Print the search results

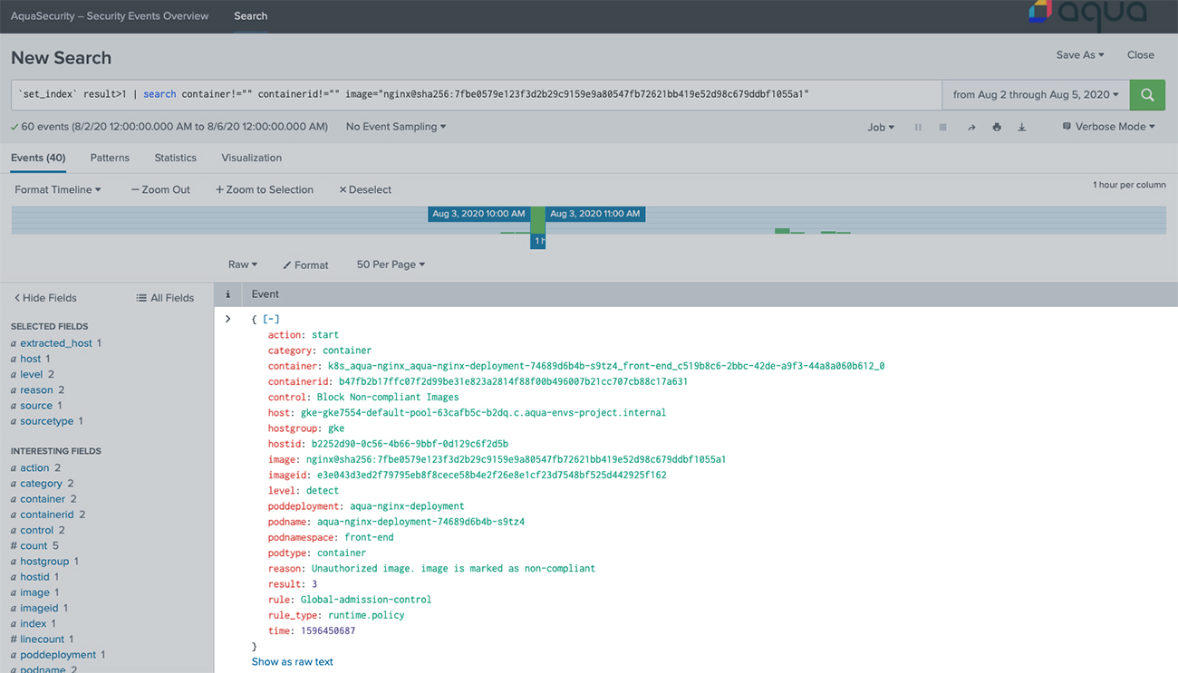996,127
